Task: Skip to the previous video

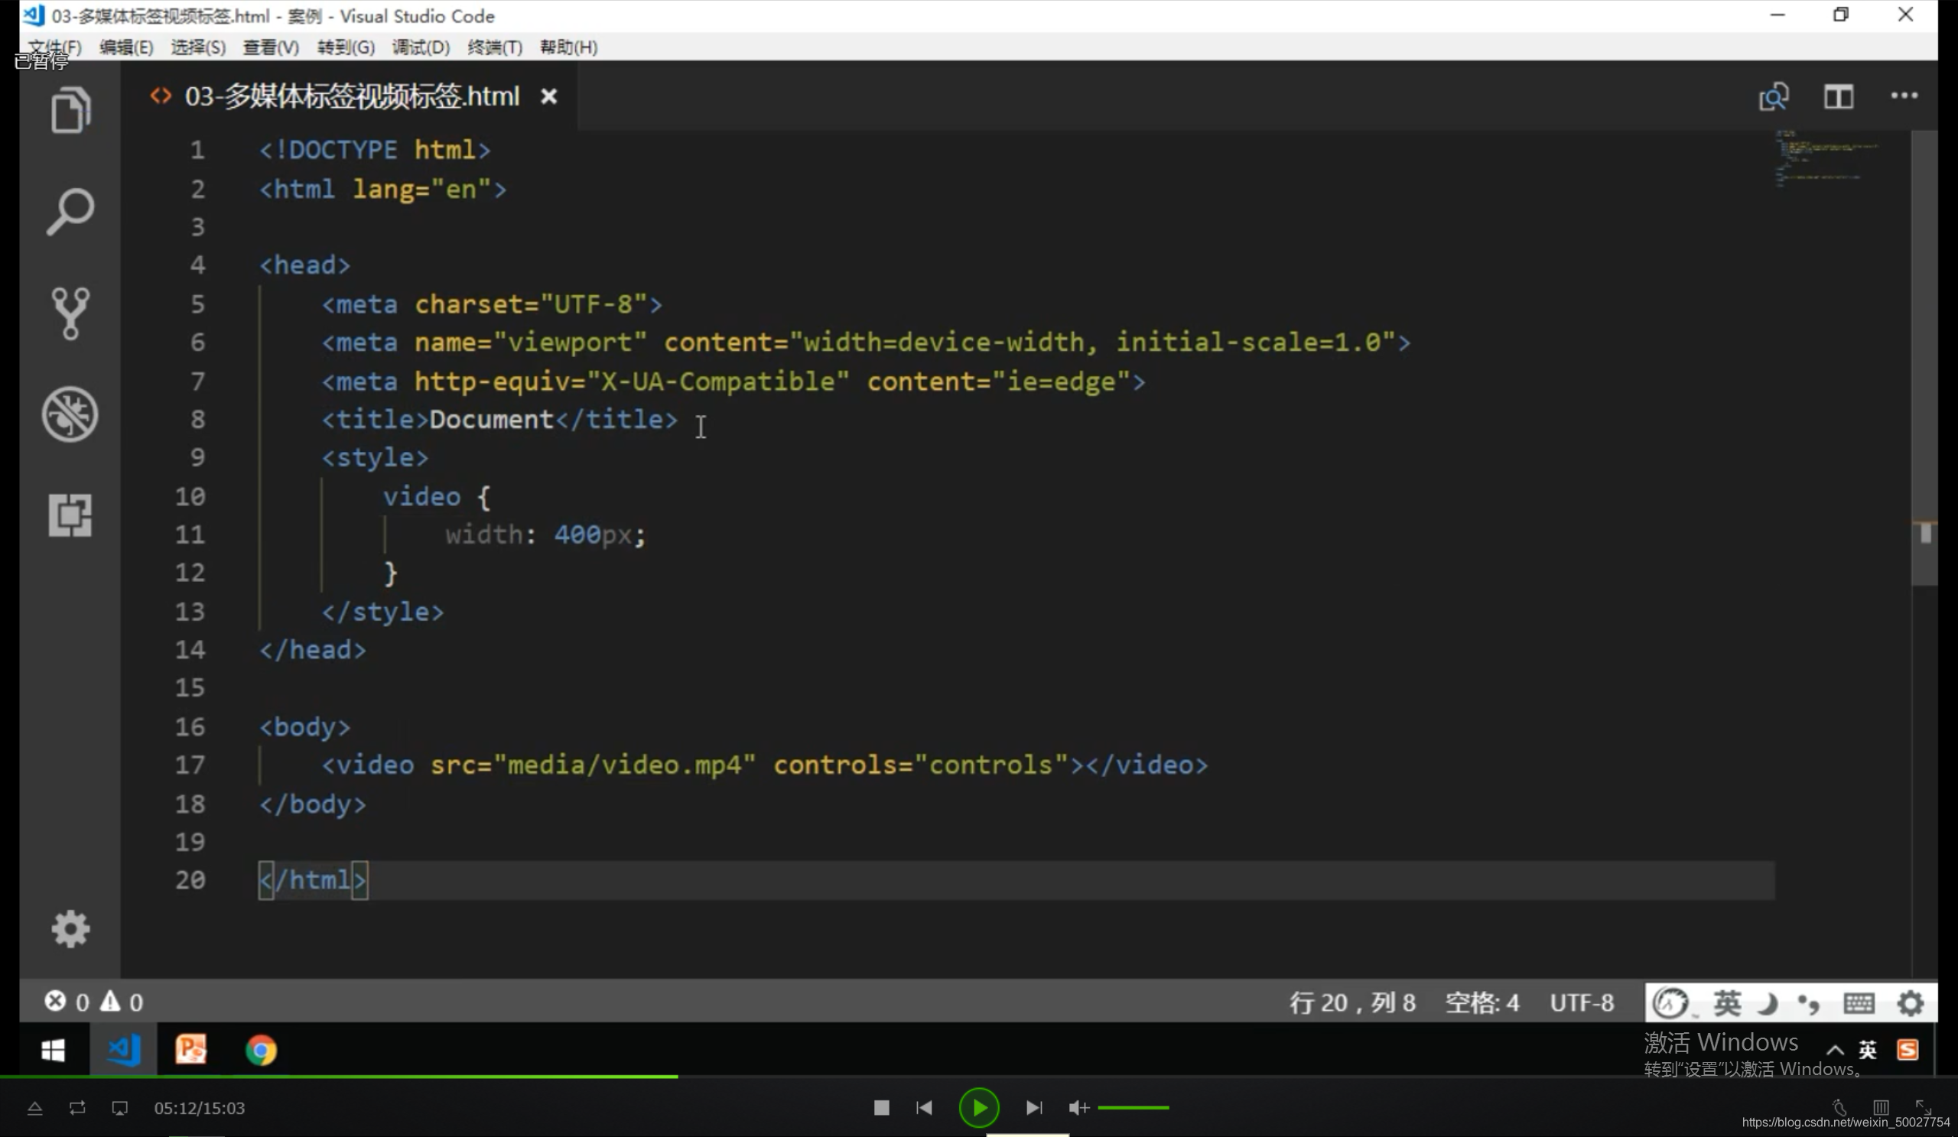Action: coord(924,1107)
